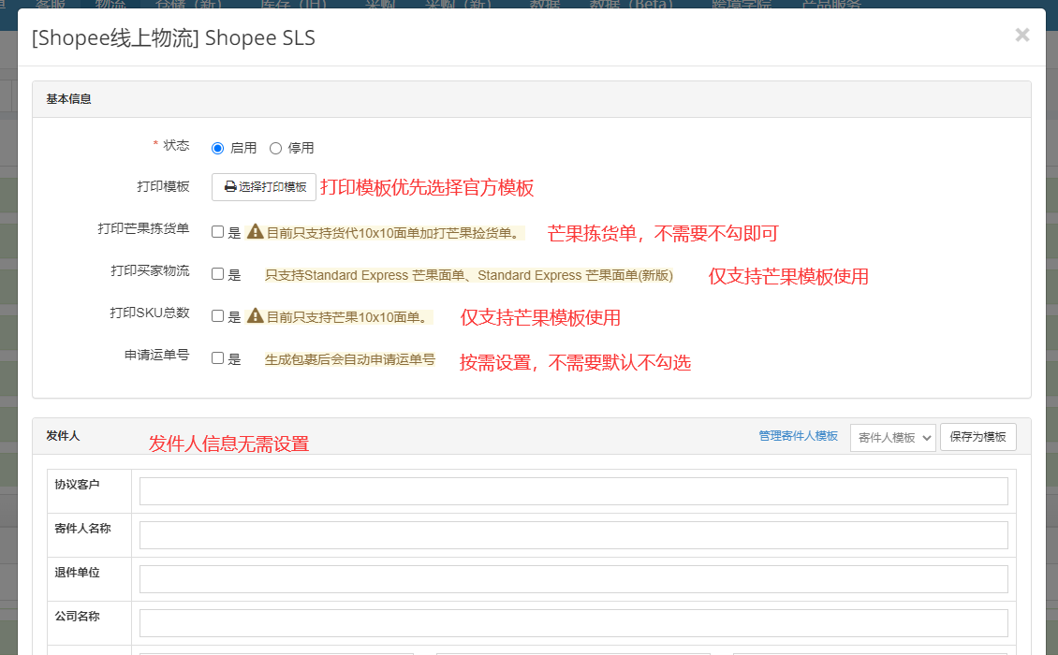1058x655 pixels.
Task: Select the 启用 status radio button
Action: (x=217, y=149)
